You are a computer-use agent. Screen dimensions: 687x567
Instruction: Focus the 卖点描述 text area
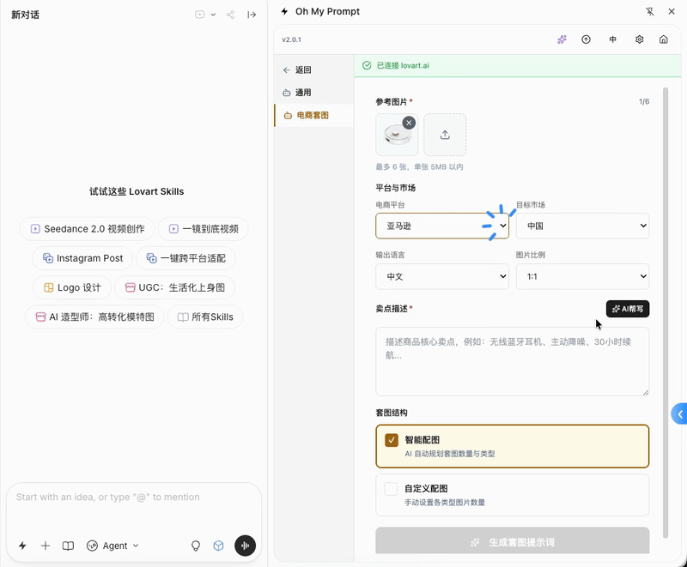[512, 361]
